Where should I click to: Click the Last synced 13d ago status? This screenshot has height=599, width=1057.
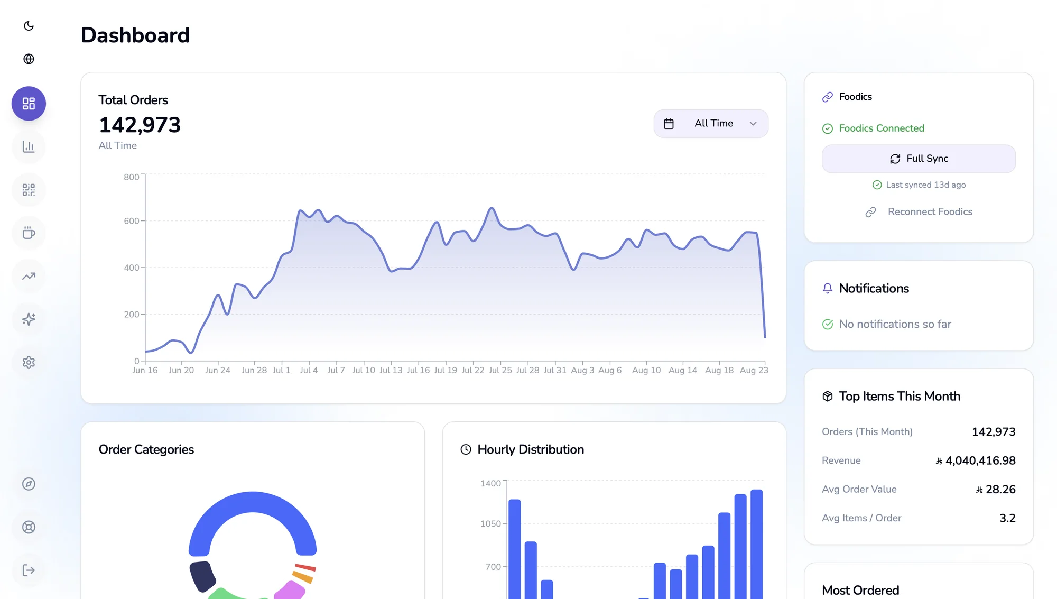(x=919, y=185)
